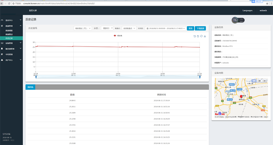Image resolution: width=273 pixels, height=145 pixels.
Task: Click browser back arrow button
Action: [x=2, y=3]
